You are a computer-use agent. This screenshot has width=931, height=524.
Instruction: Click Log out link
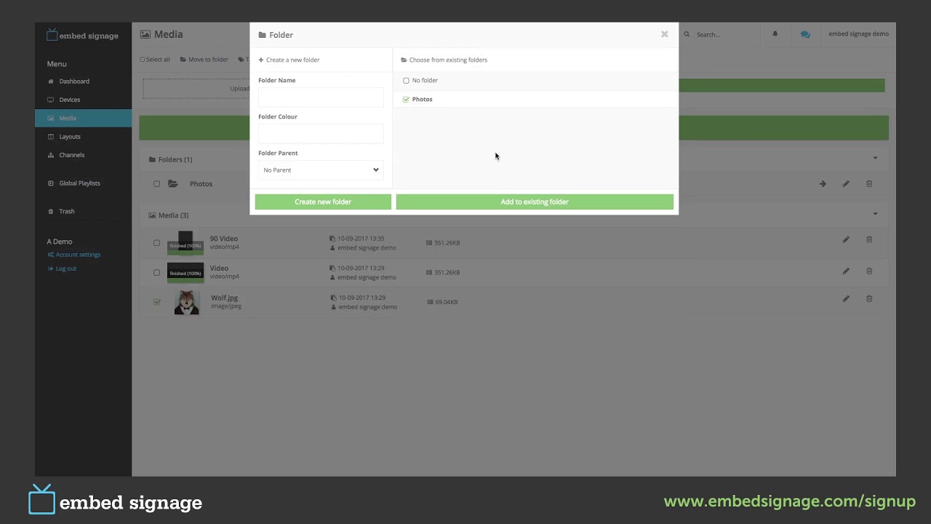point(65,269)
